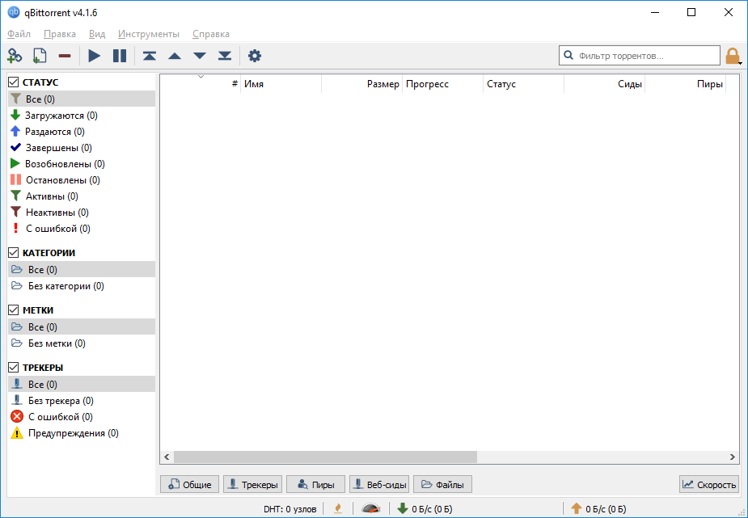748x518 pixels.
Task: Toggle the СТАТУС checkbox
Action: 14,82
